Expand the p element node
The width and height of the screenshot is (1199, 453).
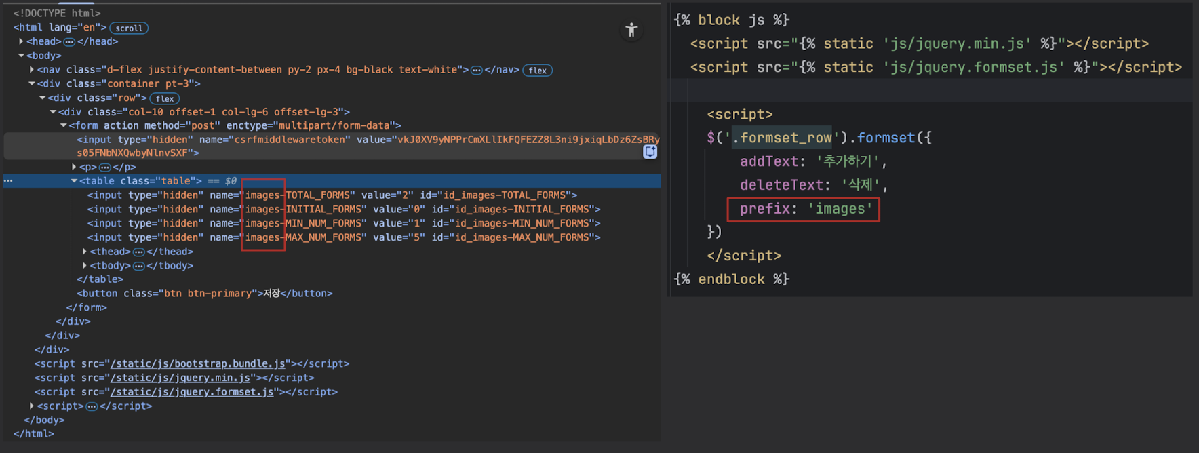tap(74, 167)
